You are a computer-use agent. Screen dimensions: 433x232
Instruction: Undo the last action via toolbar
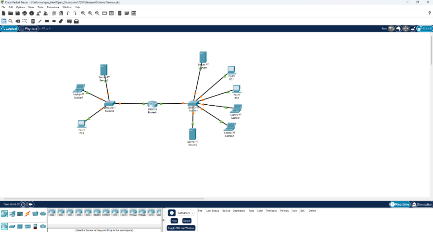click(68, 13)
